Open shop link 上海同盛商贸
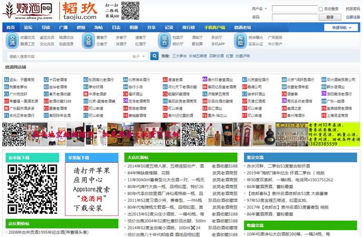The height and width of the screenshot is (237, 363). (x=337, y=116)
